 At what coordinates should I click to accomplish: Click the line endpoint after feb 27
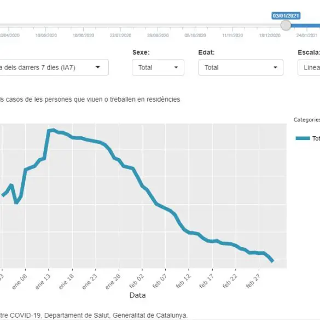pyautogui.click(x=272, y=260)
